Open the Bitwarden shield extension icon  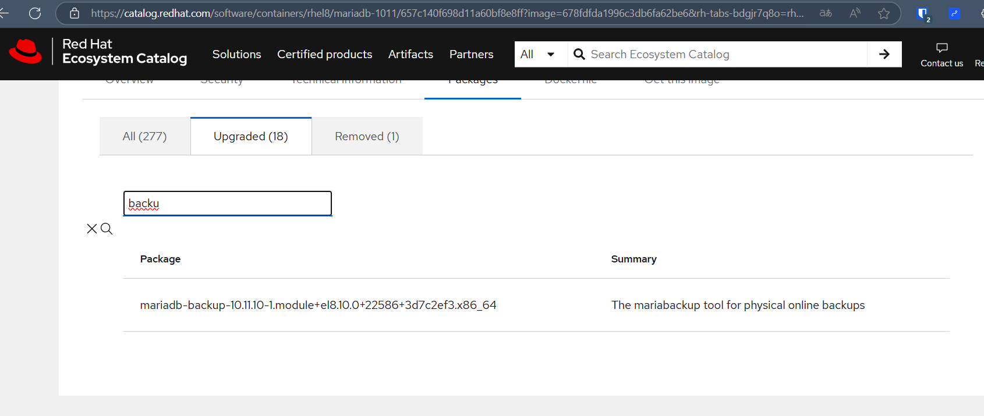(x=923, y=14)
